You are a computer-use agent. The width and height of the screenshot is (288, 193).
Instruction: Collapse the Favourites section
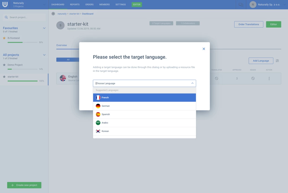point(44,28)
